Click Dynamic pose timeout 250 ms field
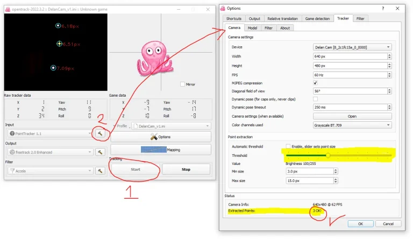The image size is (413, 239). click(x=350, y=107)
